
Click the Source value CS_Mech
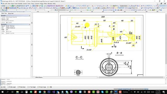click(18, 23)
